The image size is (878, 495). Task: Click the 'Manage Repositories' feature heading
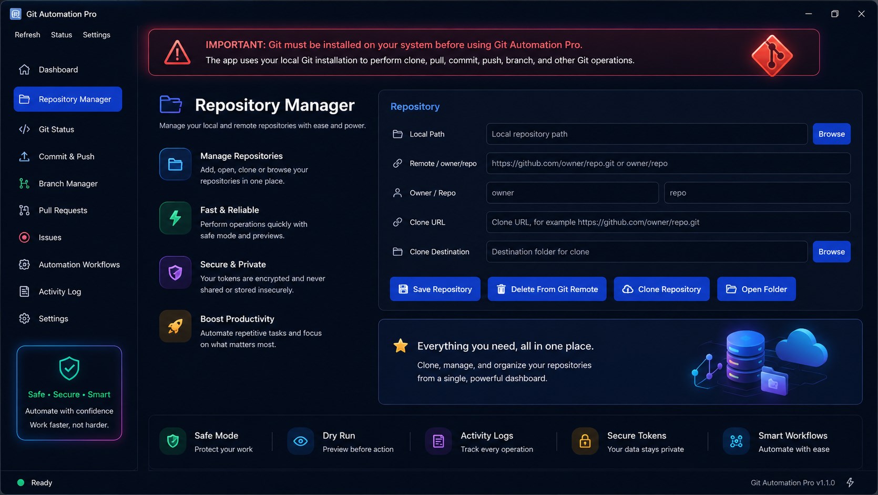(241, 156)
